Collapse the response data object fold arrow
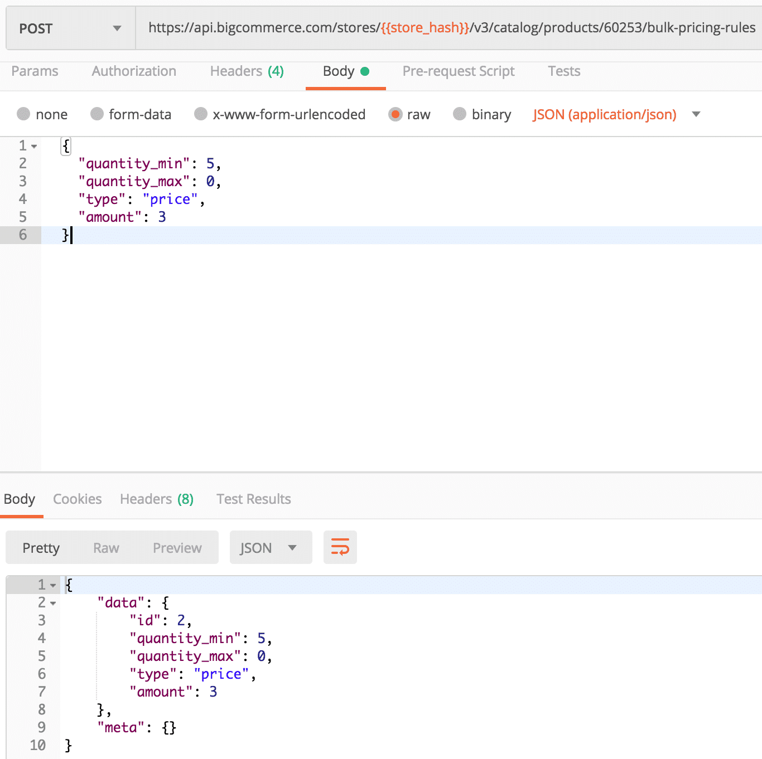 53,604
